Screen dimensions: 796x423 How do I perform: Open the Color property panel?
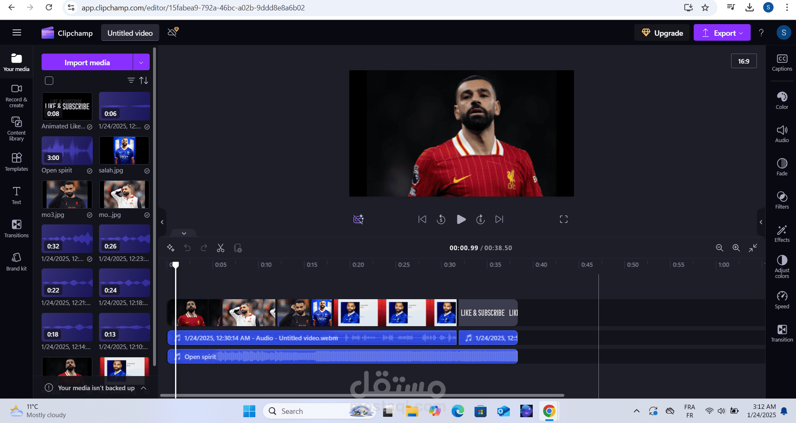pyautogui.click(x=782, y=100)
